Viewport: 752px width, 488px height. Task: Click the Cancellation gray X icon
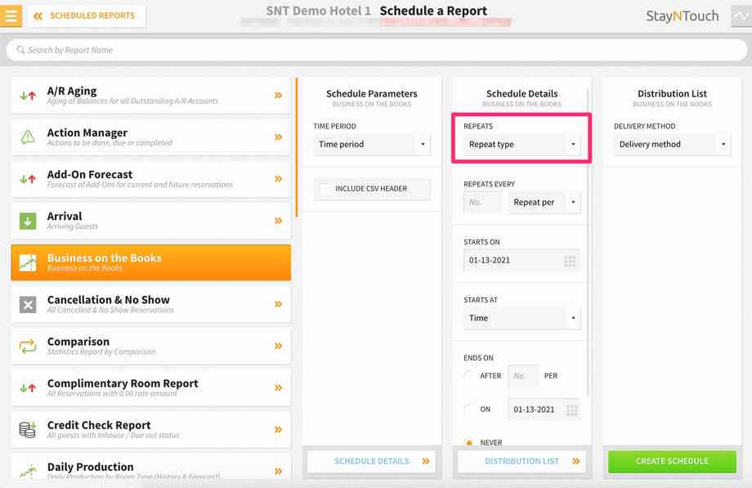pos(28,305)
